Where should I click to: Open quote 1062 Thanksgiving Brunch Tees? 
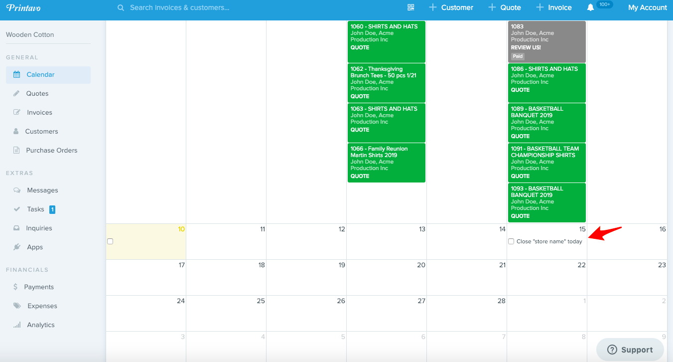387,83
